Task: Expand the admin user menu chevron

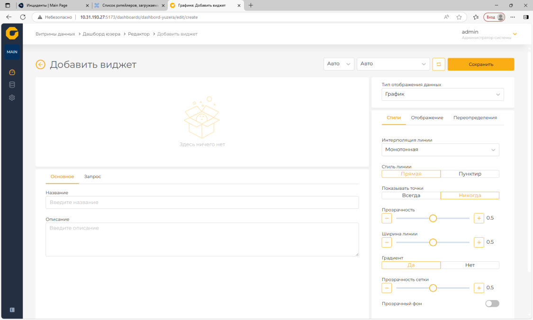Action: 515,34
